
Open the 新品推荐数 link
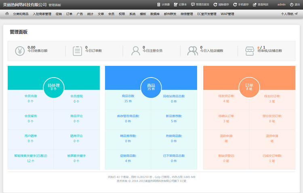pos(174,116)
